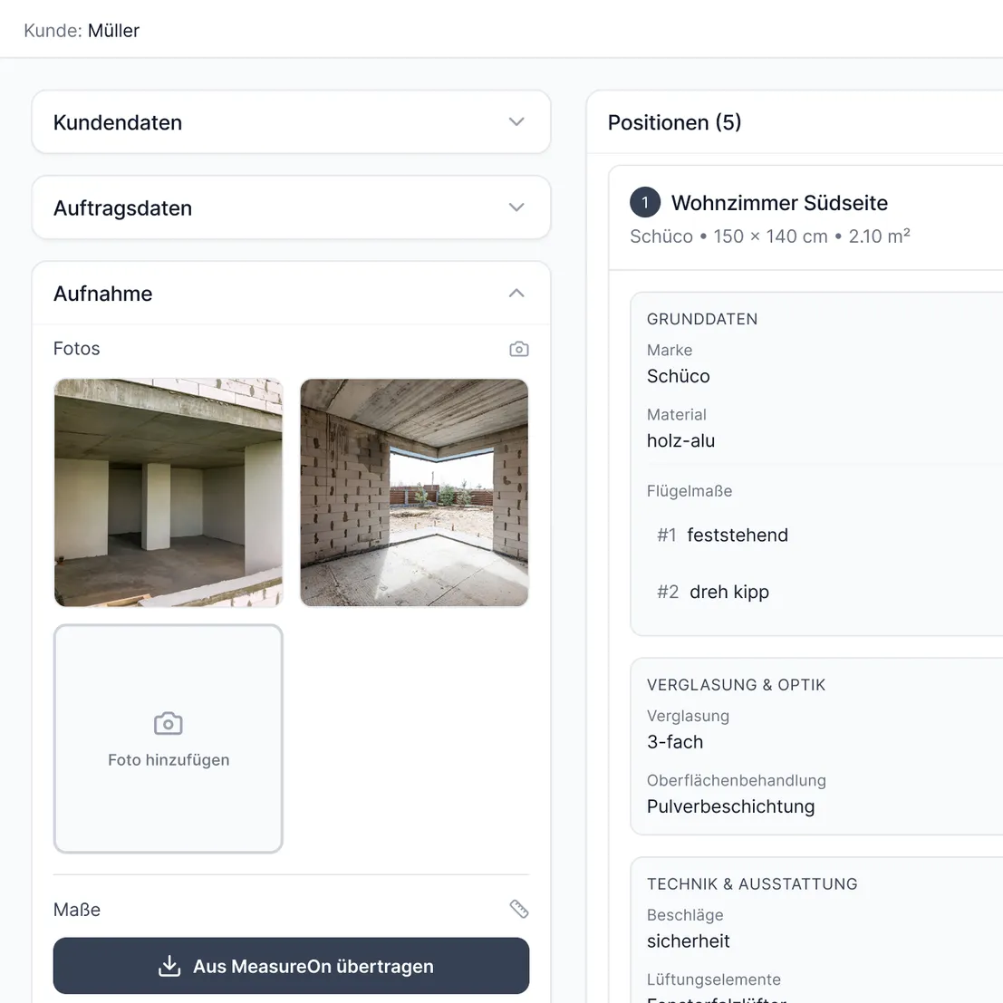
Task: Click the Marke value Schüco
Action: [678, 376]
